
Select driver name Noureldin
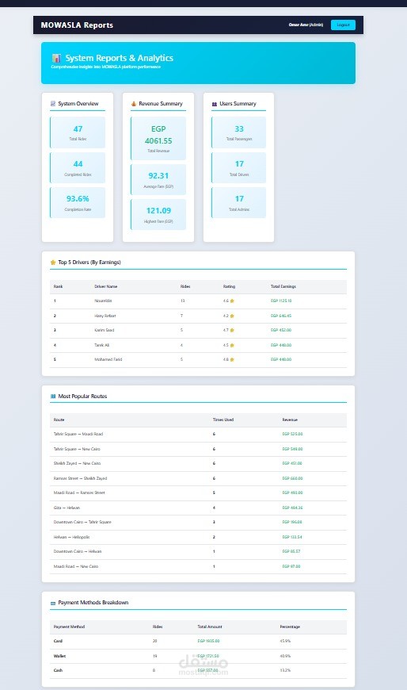click(x=103, y=301)
